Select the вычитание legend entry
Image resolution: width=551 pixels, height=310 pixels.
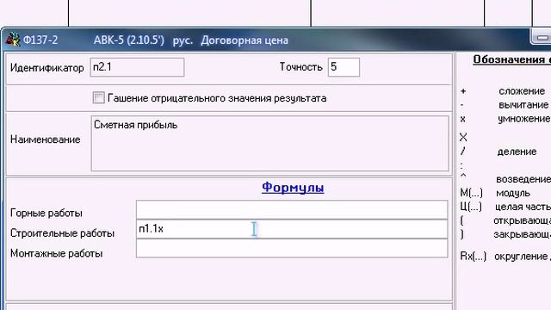point(523,105)
